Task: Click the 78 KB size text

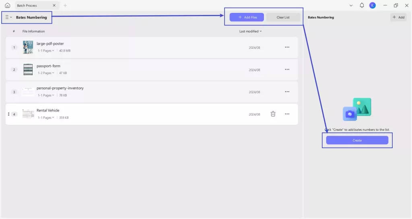Action: pos(63,95)
